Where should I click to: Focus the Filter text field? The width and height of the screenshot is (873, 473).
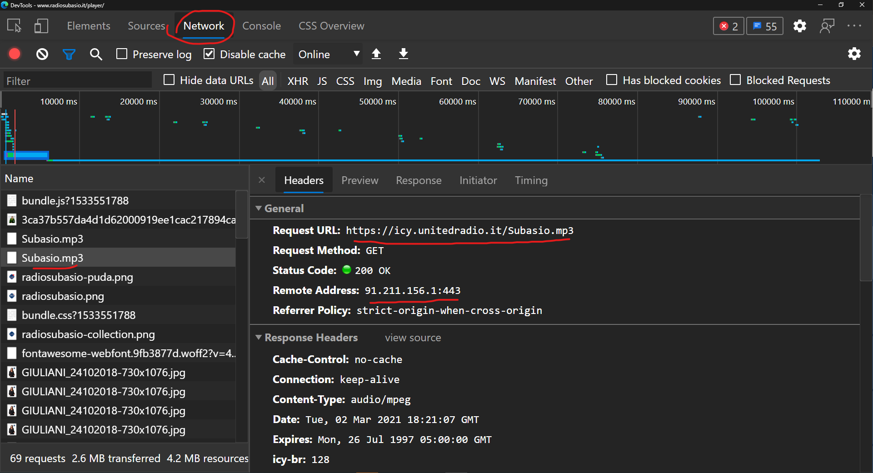click(77, 81)
